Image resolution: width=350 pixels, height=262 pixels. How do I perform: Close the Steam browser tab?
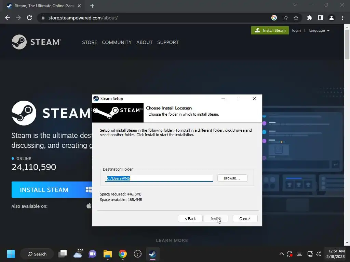click(79, 6)
